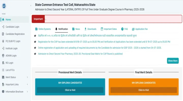Screen dimensions: 183x101
Task: Collapse the sidebar using the chevron arrow
Action: [31, 5]
